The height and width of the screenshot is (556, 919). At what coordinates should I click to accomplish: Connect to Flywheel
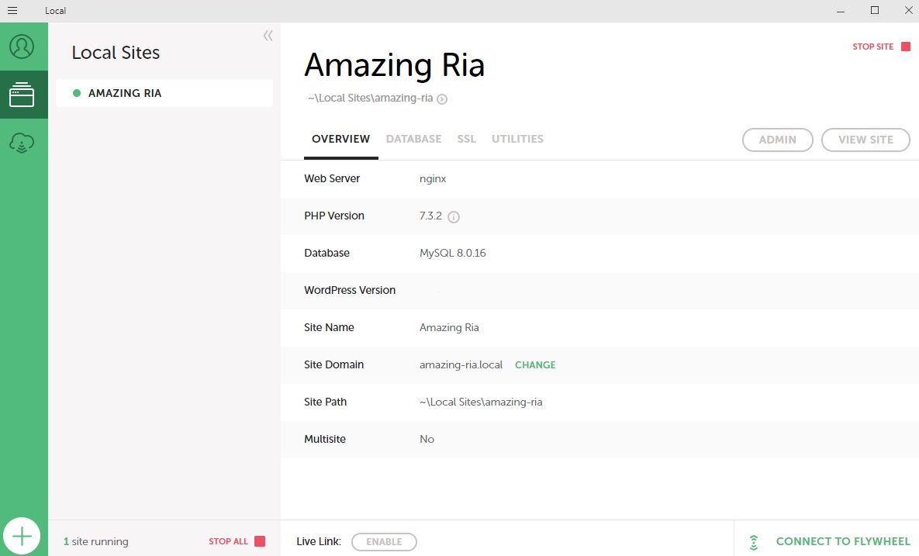843,541
